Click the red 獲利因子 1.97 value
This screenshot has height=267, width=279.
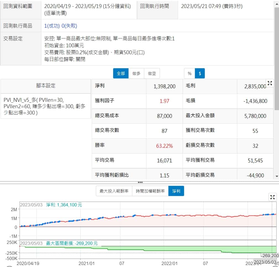pyautogui.click(x=164, y=101)
